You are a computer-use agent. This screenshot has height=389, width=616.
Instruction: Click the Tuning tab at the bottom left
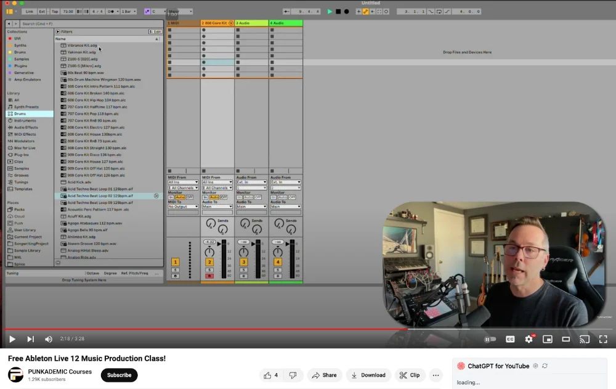[12, 272]
